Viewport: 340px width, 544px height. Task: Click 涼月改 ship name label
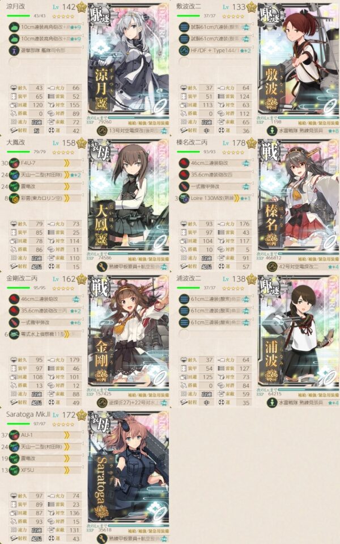15,7
